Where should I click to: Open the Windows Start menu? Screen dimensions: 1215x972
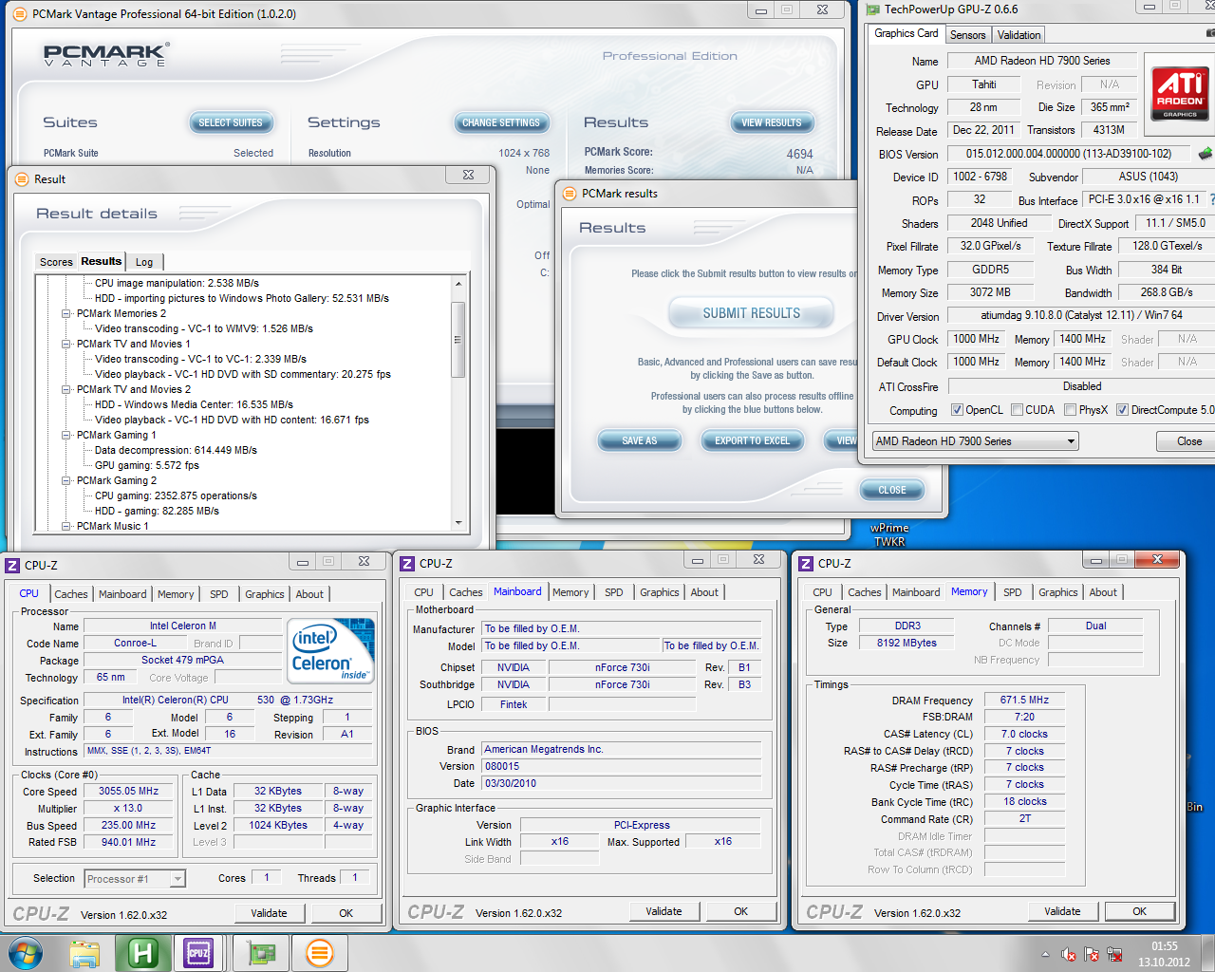[x=25, y=952]
